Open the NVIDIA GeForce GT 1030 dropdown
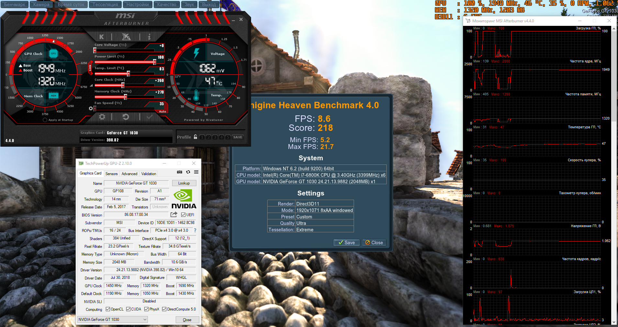 (112, 320)
